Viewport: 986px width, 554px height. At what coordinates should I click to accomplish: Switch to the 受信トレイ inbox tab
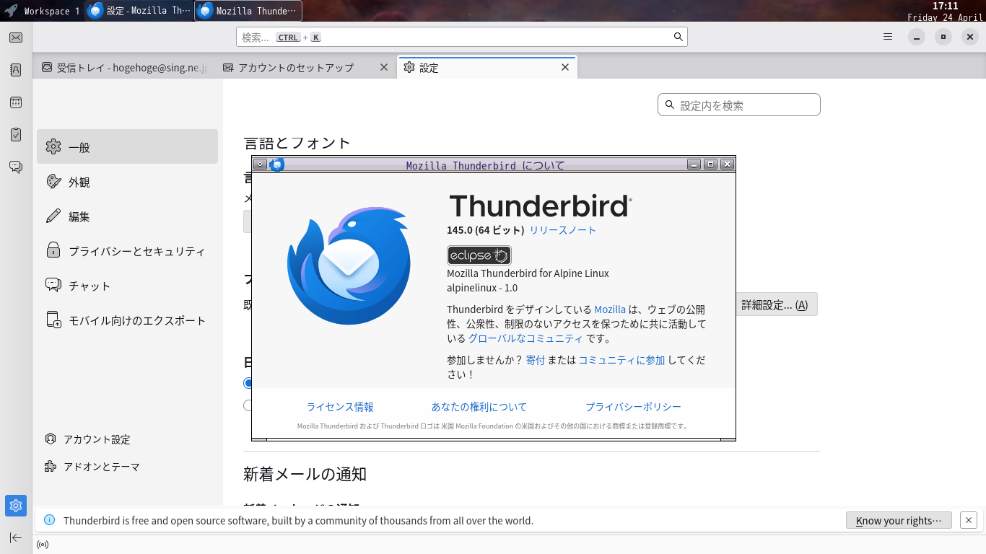coord(124,67)
